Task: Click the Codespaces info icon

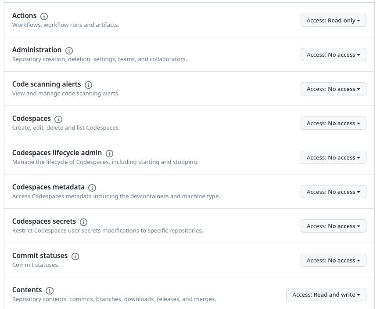Action: (x=58, y=119)
